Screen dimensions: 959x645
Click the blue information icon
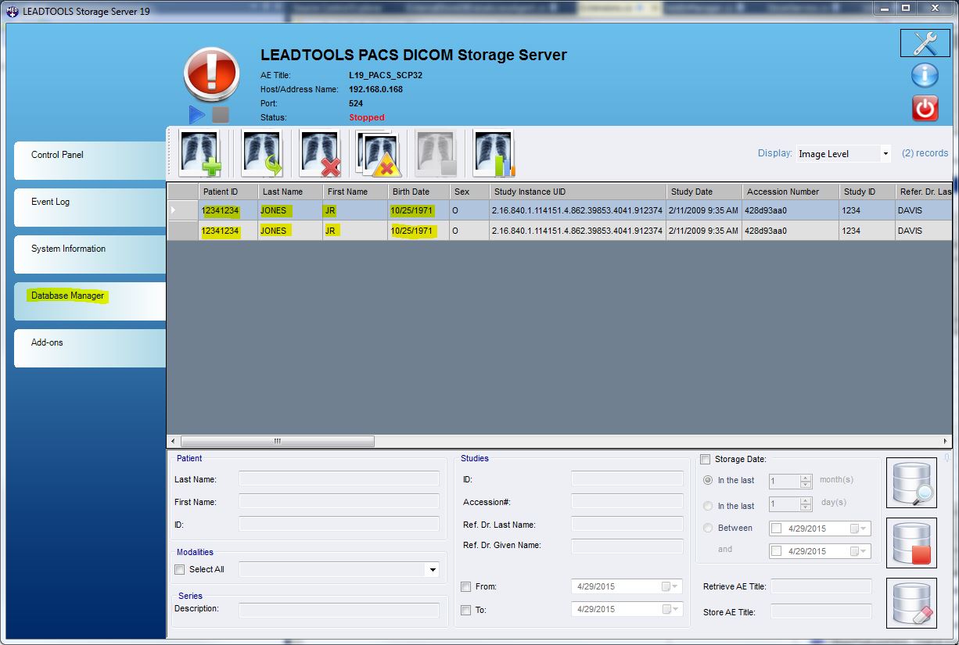pos(924,75)
